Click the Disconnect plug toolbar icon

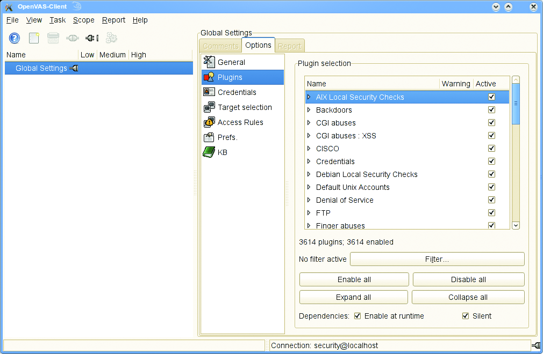tap(92, 38)
